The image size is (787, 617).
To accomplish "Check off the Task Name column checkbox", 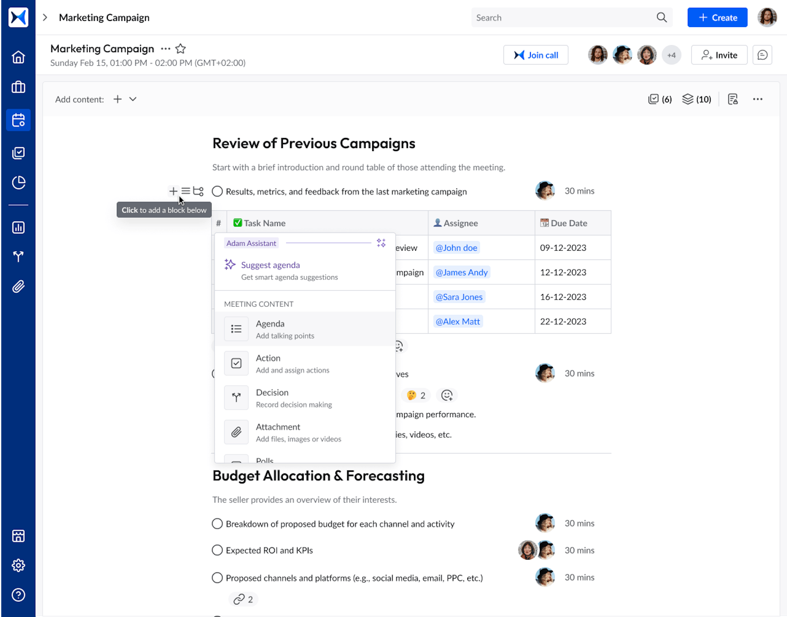I will pyautogui.click(x=237, y=222).
